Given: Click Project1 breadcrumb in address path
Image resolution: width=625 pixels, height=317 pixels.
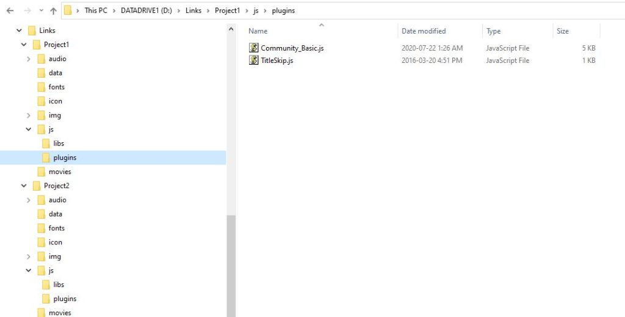Looking at the screenshot, I should click(x=227, y=10).
